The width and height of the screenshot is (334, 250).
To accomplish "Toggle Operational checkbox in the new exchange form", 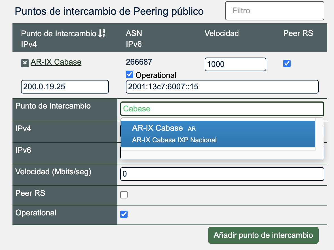I will (x=124, y=214).
